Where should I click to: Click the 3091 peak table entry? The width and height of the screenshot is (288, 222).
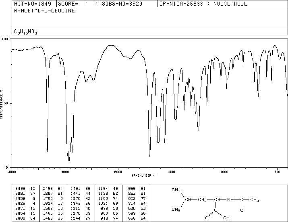click(20, 193)
